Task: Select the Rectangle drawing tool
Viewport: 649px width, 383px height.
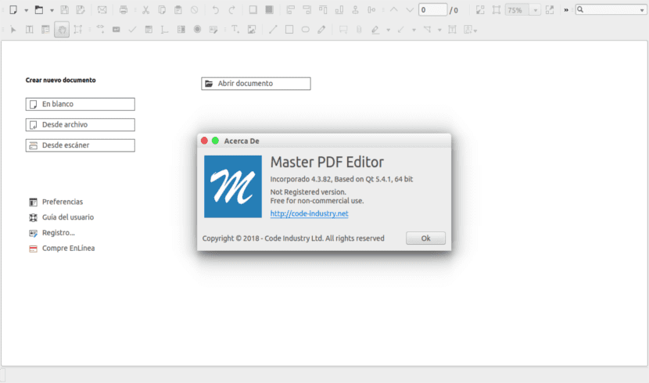Action: click(x=289, y=30)
